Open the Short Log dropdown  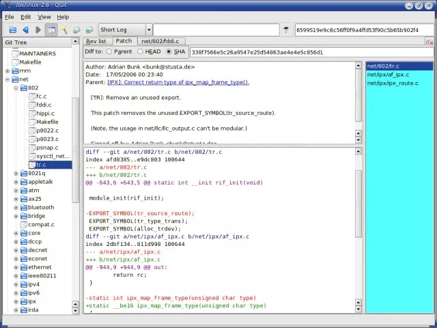click(124, 30)
